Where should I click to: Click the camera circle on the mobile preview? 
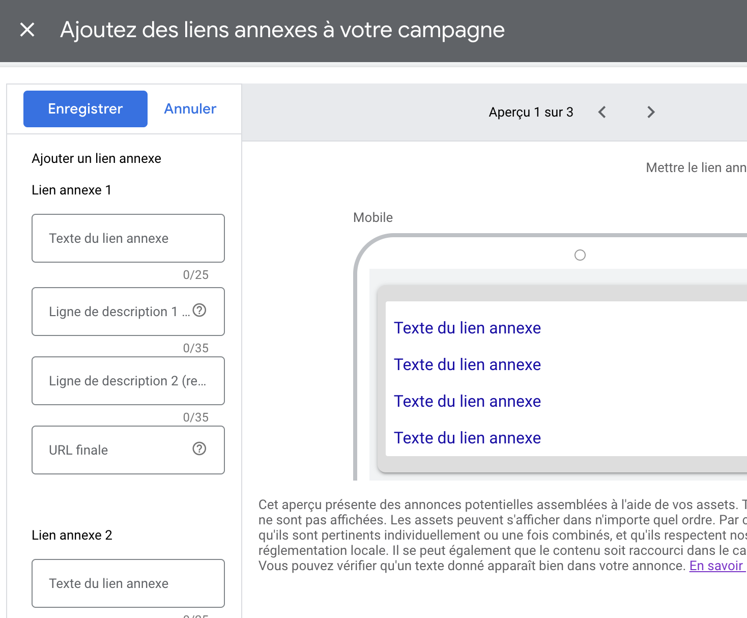tap(580, 255)
